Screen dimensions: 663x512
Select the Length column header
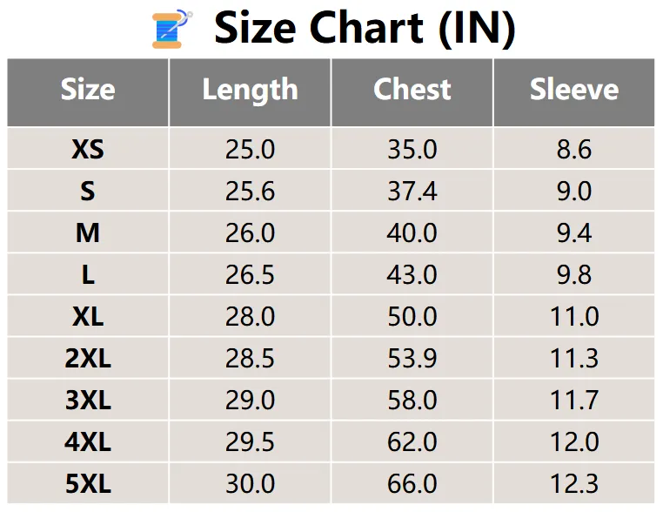pos(250,90)
